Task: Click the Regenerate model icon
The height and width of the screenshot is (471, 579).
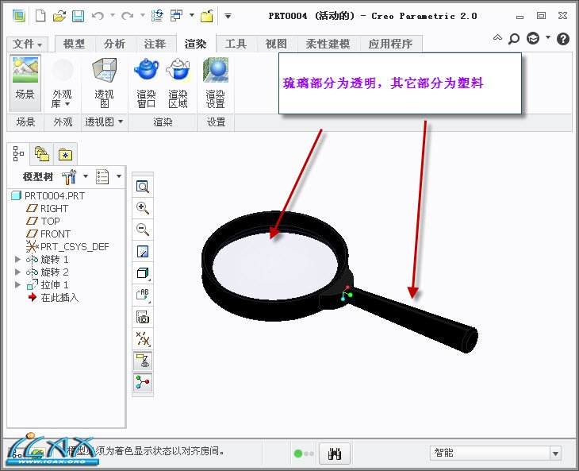Action: [157, 16]
